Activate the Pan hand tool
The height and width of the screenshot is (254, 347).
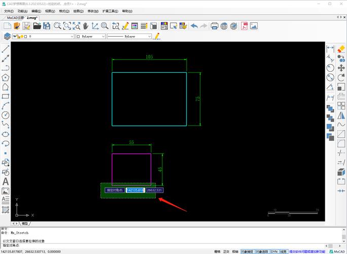[x=85, y=26]
